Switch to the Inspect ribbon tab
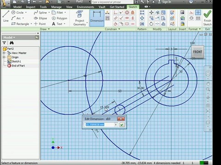This screenshot has width=221, height=165. (x=30, y=7)
